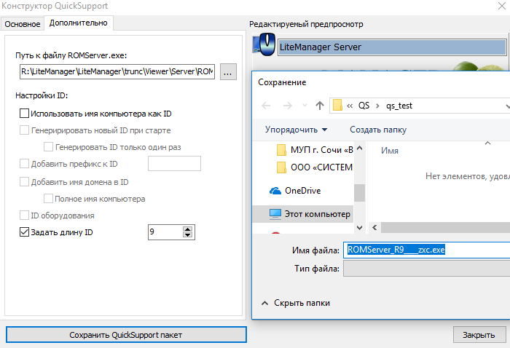The image size is (510, 348).
Task: Click the tree scrollbar down arrow
Action: point(359,227)
